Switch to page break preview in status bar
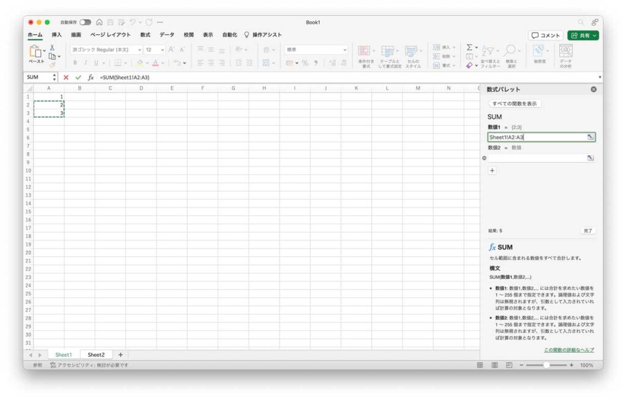This screenshot has width=626, height=400. click(509, 365)
